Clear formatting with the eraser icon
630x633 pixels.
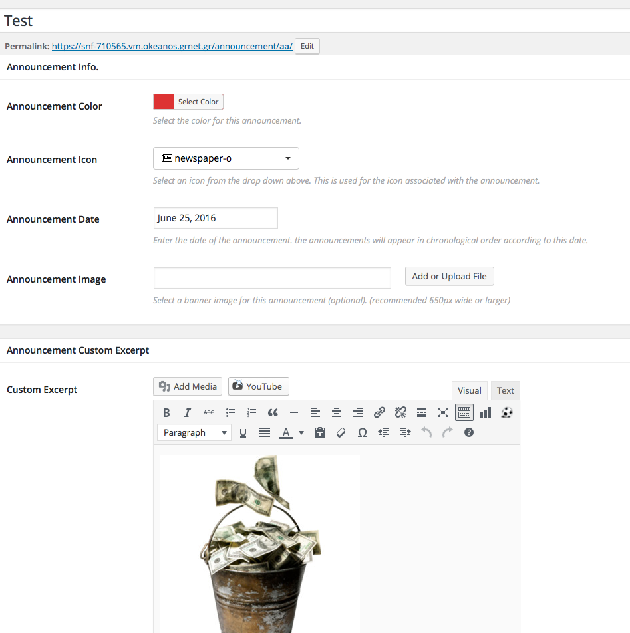click(x=341, y=432)
